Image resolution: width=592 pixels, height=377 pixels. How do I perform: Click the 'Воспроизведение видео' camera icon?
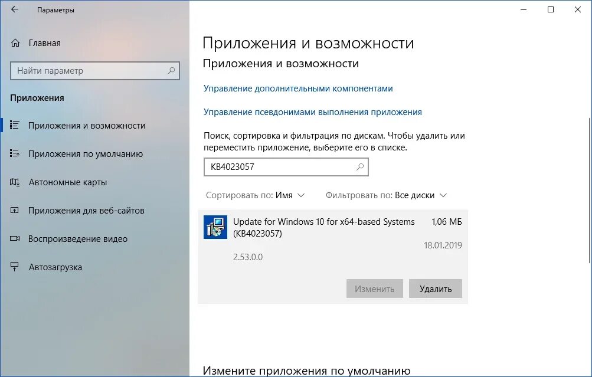point(14,238)
